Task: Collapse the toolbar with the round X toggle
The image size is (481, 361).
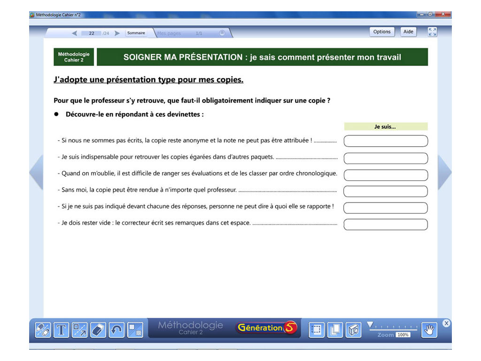Action: [x=446, y=323]
